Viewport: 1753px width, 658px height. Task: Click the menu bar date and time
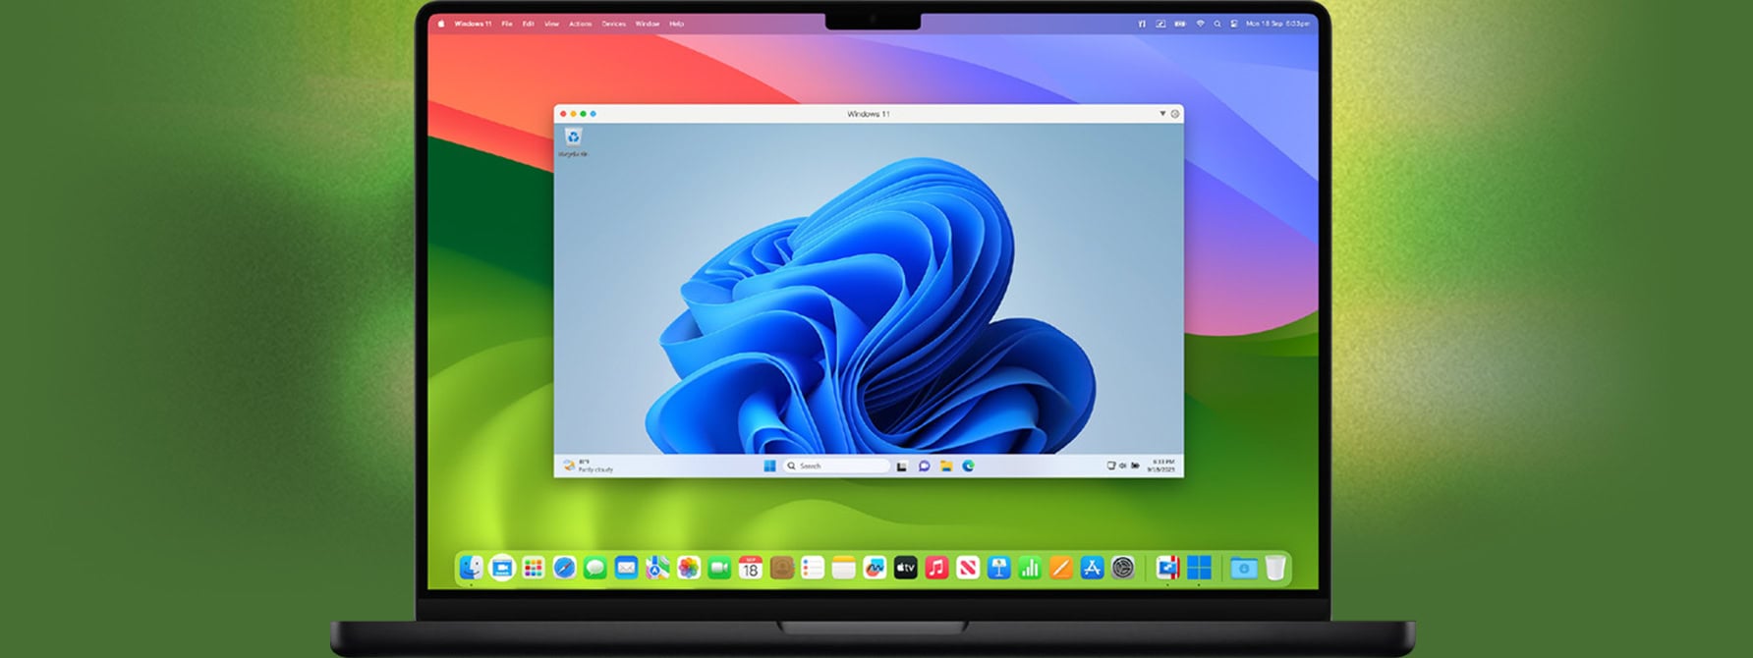(1277, 24)
